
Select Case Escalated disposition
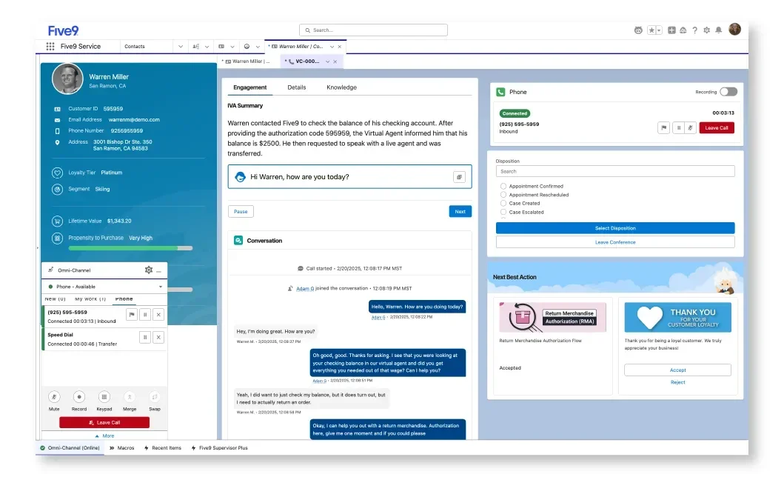pyautogui.click(x=503, y=212)
